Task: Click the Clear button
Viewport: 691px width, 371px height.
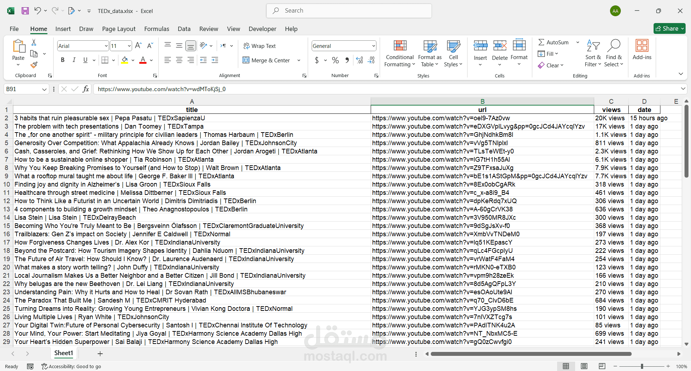Action: pos(551,65)
